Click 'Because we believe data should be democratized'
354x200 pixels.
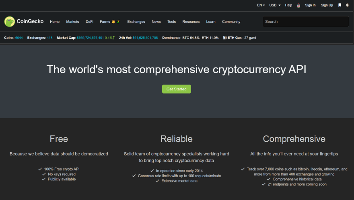pyautogui.click(x=59, y=154)
